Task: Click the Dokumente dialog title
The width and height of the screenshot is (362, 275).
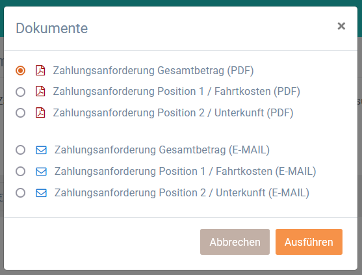Action: [52, 28]
